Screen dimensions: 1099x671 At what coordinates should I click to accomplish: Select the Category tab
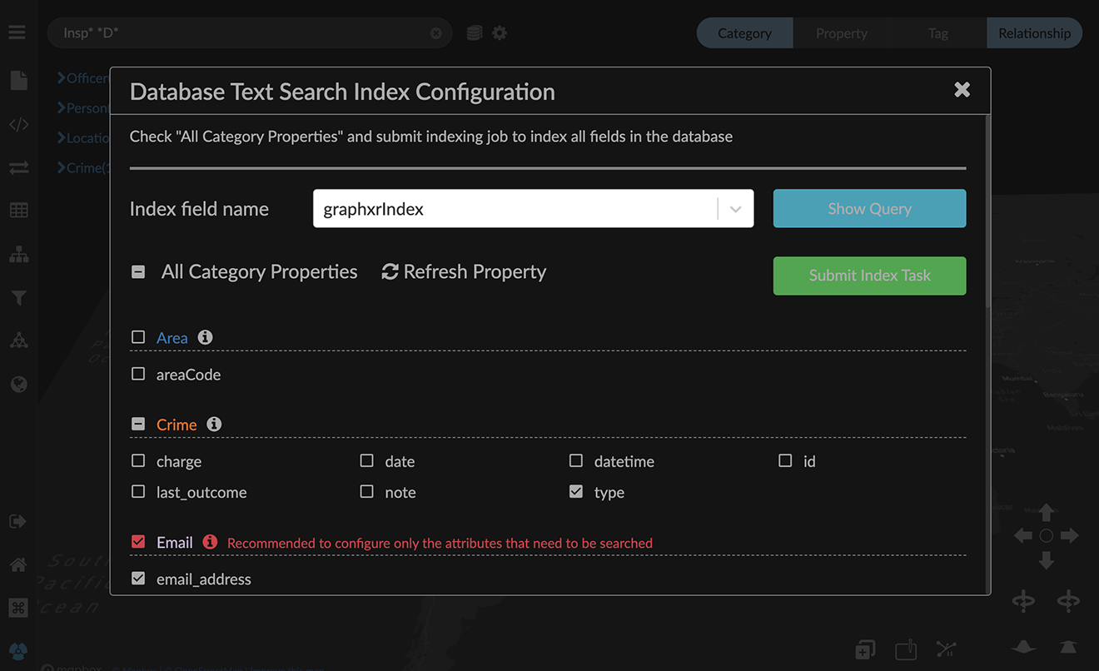click(743, 33)
